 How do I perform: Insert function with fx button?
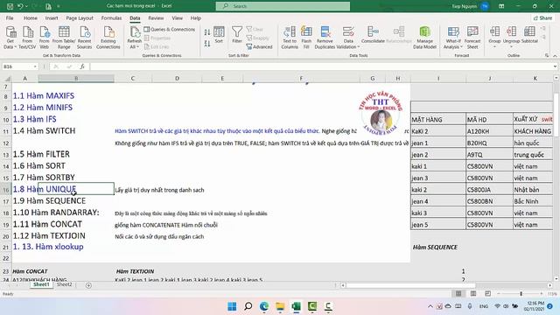point(82,66)
